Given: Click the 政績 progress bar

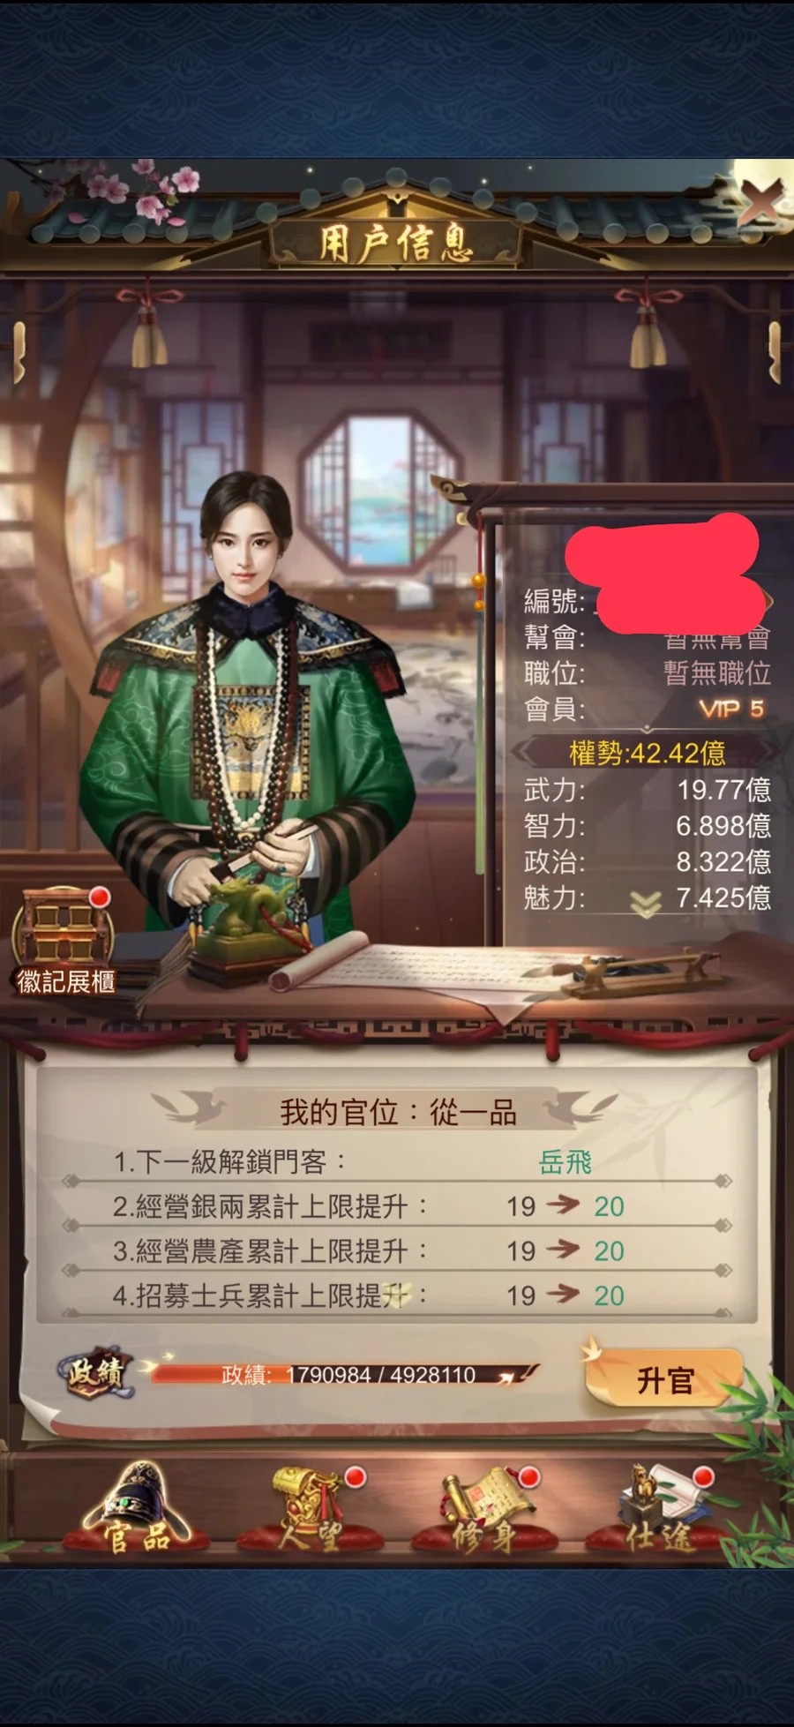Looking at the screenshot, I should 344,1374.
